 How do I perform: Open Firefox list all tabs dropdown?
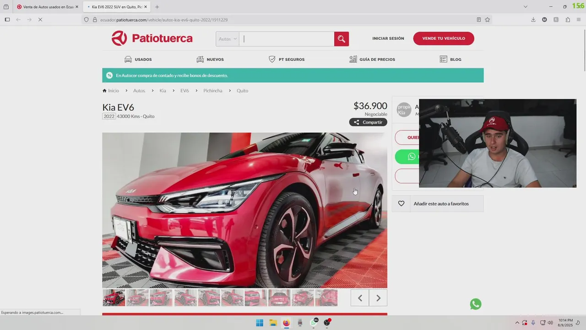click(526, 6)
